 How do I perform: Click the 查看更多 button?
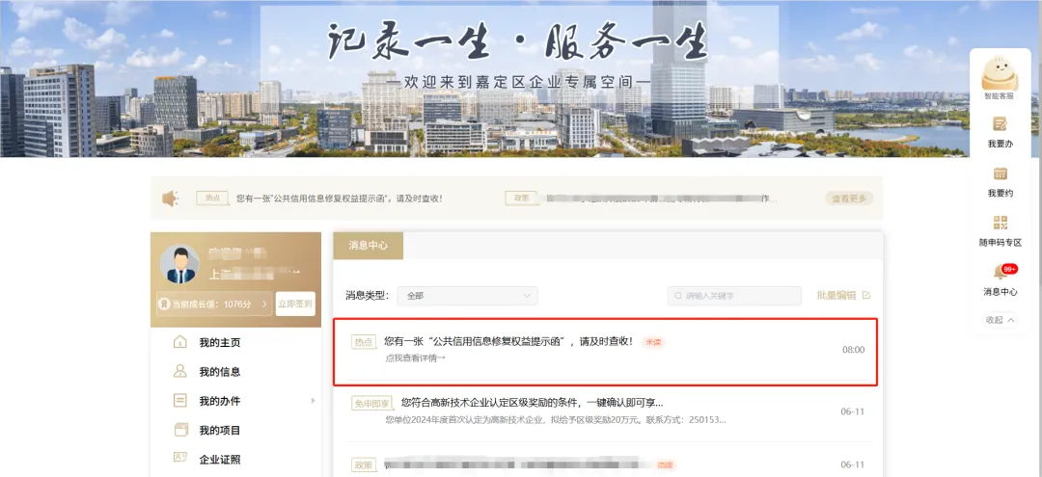pyautogui.click(x=849, y=199)
